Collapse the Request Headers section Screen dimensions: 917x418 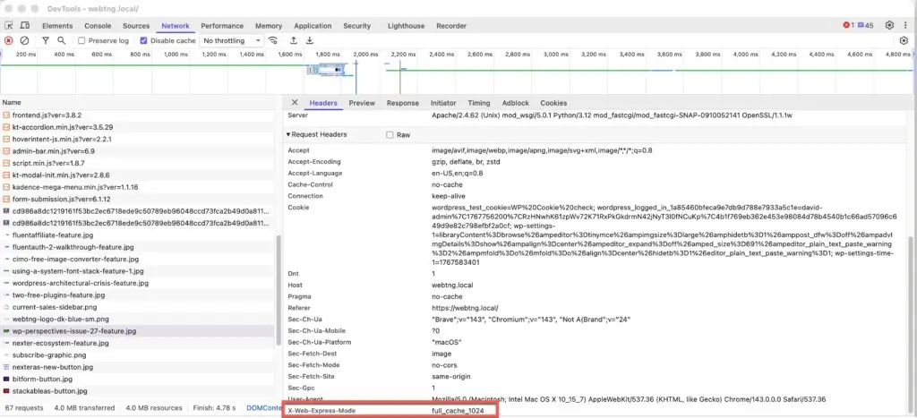pos(289,135)
